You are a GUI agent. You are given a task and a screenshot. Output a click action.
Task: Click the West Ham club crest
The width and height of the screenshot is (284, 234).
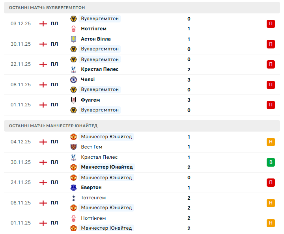[x=73, y=147]
